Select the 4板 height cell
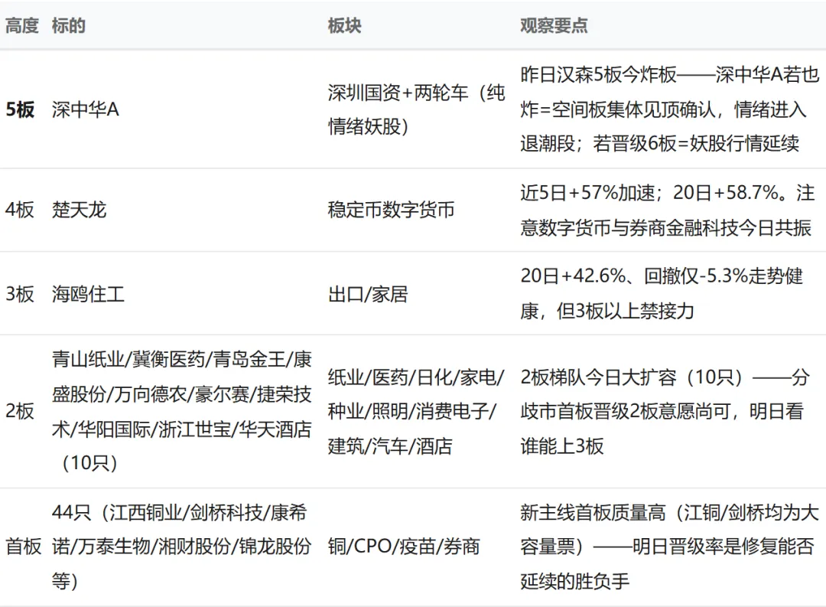Image resolution: width=826 pixels, height=607 pixels. [x=20, y=210]
